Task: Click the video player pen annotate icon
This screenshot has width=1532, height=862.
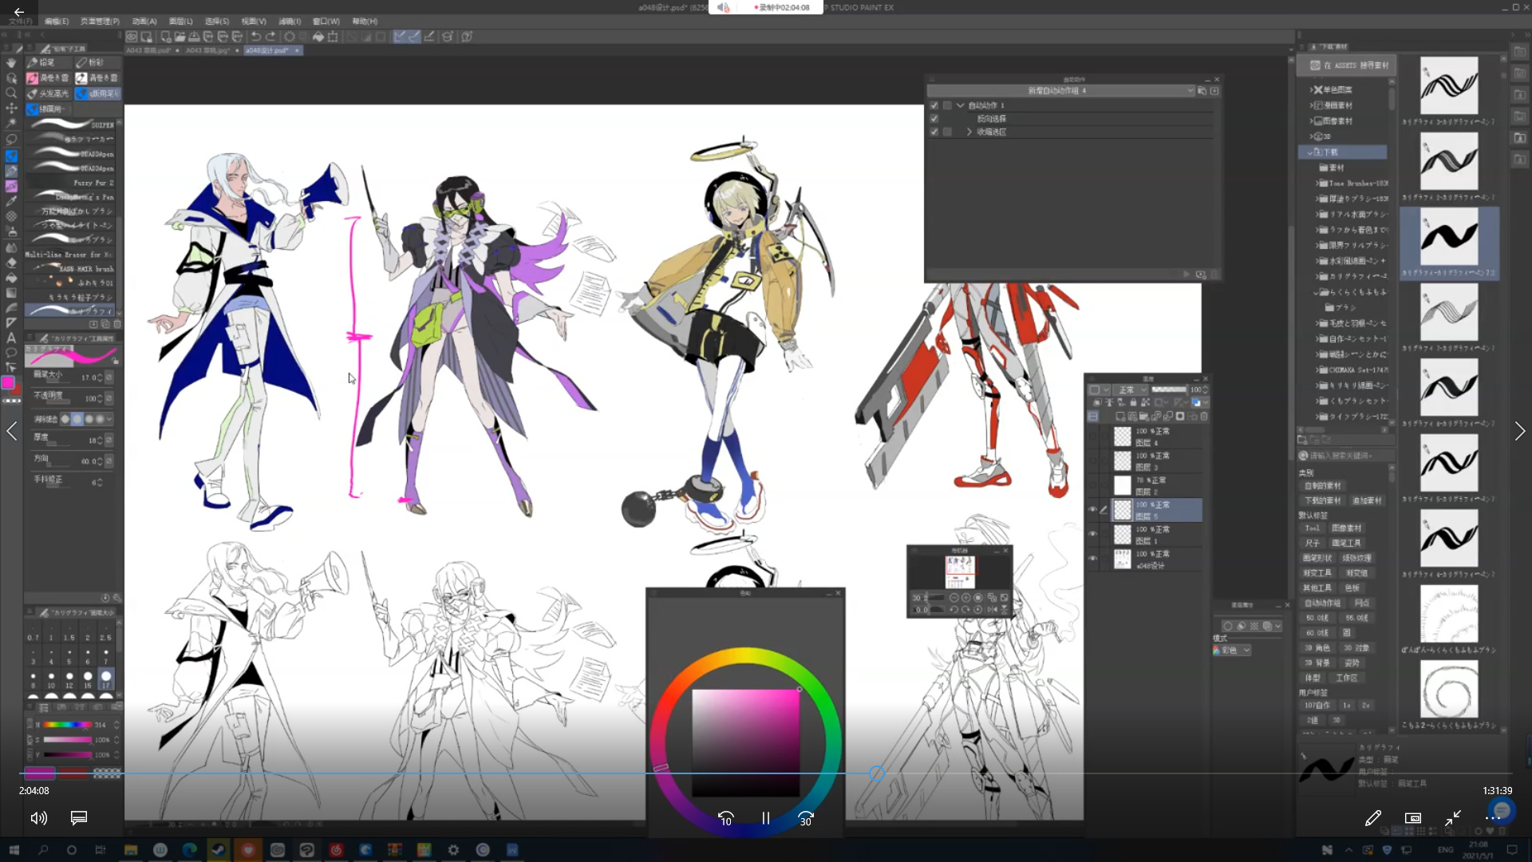Action: tap(1373, 817)
